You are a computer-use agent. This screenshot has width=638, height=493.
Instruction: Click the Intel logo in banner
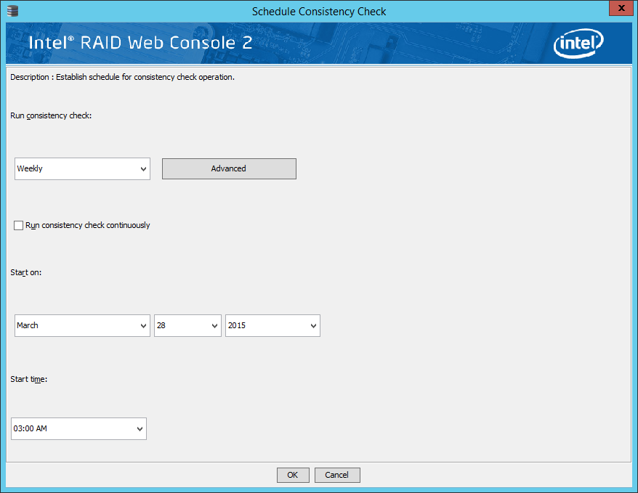point(578,43)
